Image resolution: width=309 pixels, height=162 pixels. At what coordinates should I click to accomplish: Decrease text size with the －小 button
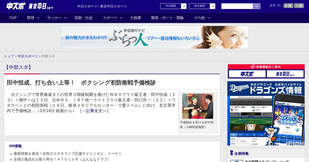tap(299, 6)
